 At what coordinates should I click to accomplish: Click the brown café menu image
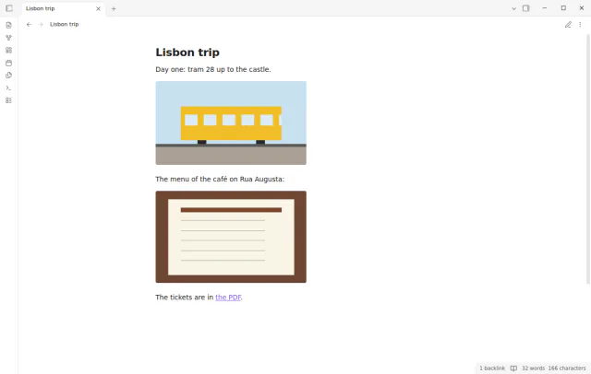[231, 237]
